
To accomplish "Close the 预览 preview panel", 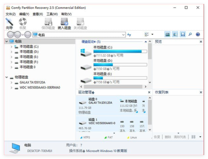I will pos(201,42).
